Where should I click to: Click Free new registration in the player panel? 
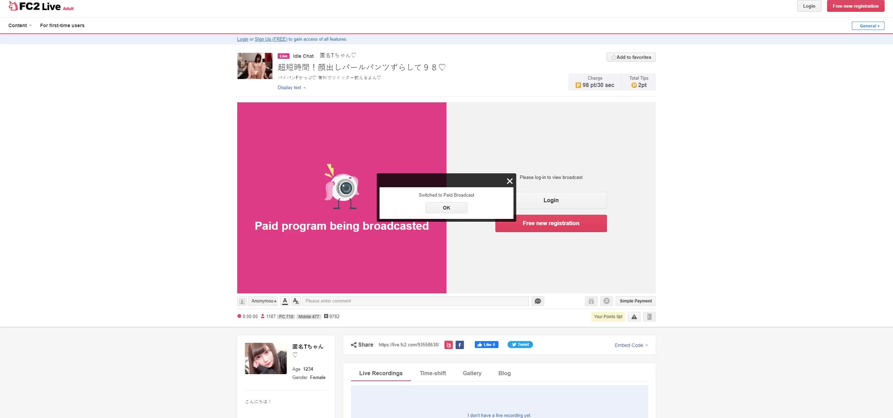point(551,223)
